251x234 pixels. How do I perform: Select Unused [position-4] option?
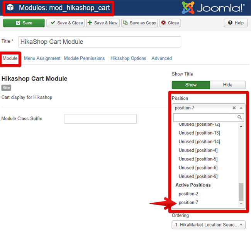coord(198,150)
